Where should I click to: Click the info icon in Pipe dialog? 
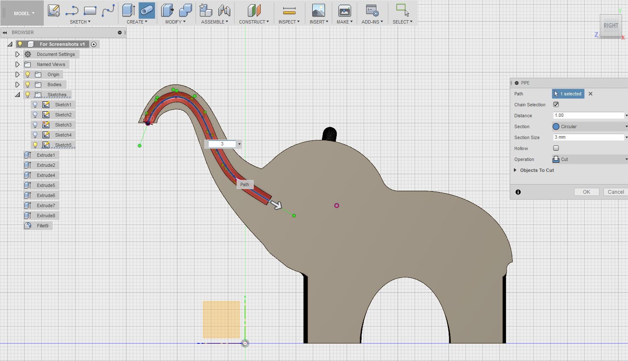[518, 192]
